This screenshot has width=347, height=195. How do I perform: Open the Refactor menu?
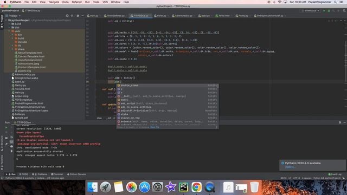tap(77, 2)
